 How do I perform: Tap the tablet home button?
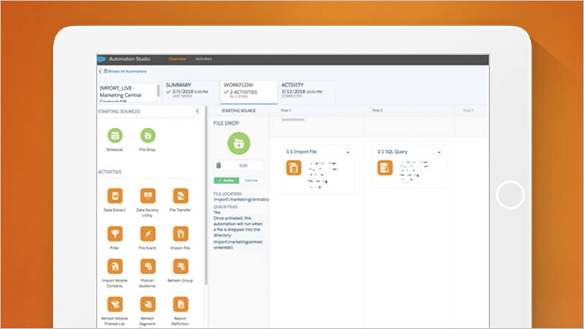click(510, 195)
